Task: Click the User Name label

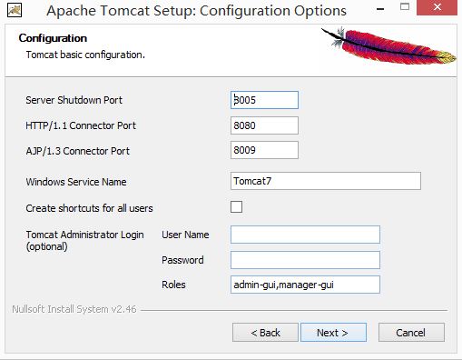Action: pyautogui.click(x=185, y=235)
